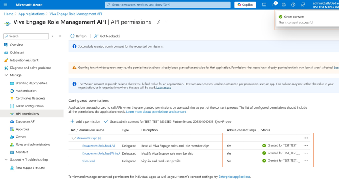Image resolution: width=339 pixels, height=181 pixels.
Task: Open App roles page
Action: 22,129
